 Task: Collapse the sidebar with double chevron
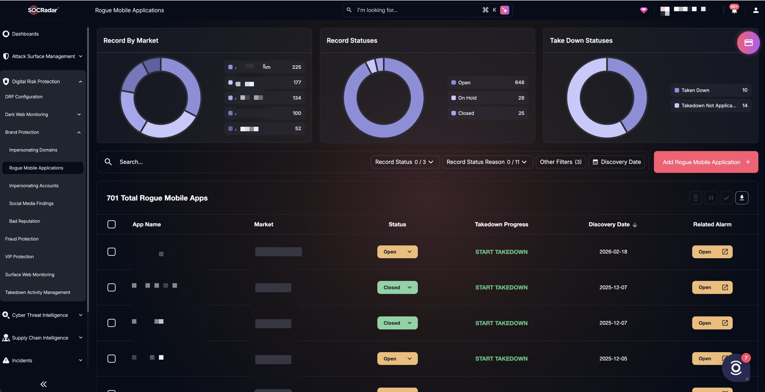44,384
